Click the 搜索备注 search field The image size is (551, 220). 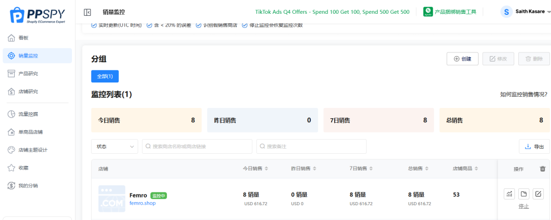[311, 146]
